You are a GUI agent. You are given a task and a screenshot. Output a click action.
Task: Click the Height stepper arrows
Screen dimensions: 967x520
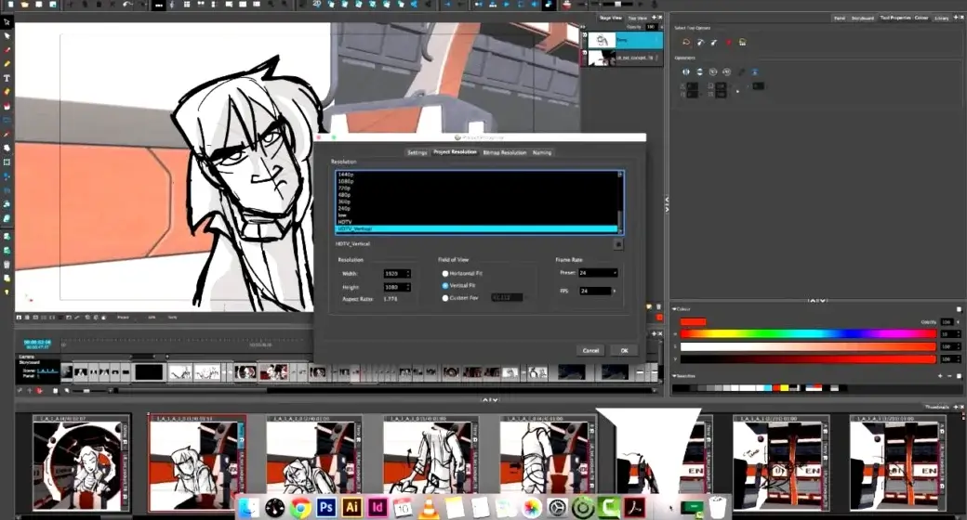(x=407, y=287)
